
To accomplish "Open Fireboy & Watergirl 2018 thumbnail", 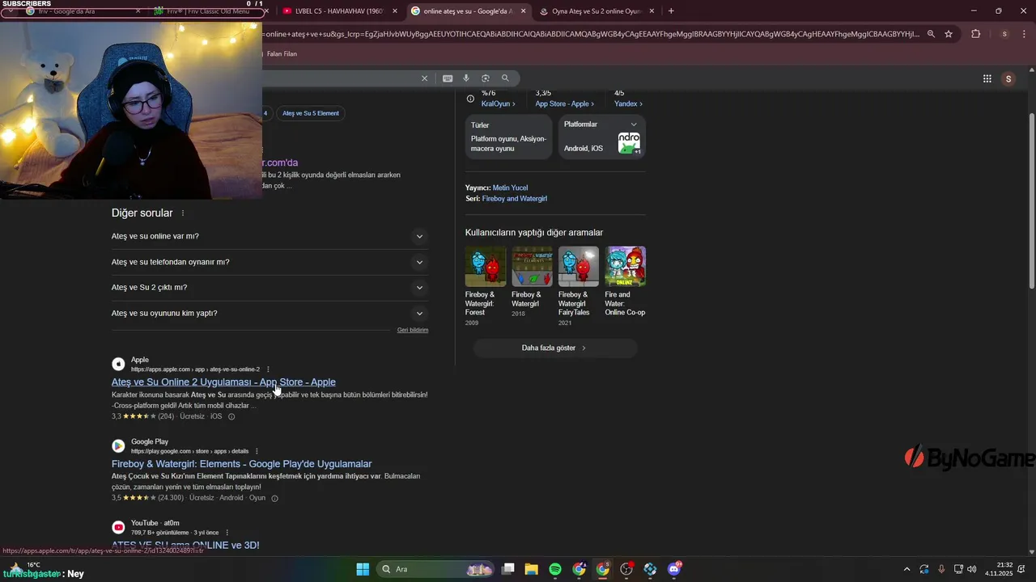I will click(x=532, y=267).
